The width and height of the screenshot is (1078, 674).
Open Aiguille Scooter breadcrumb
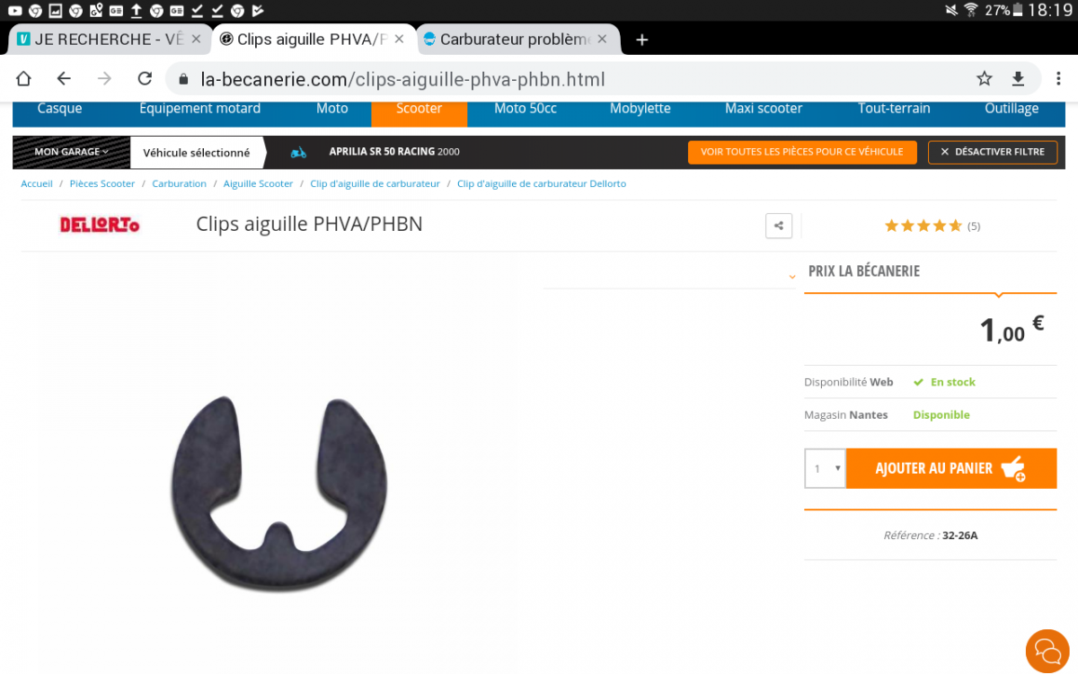[258, 183]
